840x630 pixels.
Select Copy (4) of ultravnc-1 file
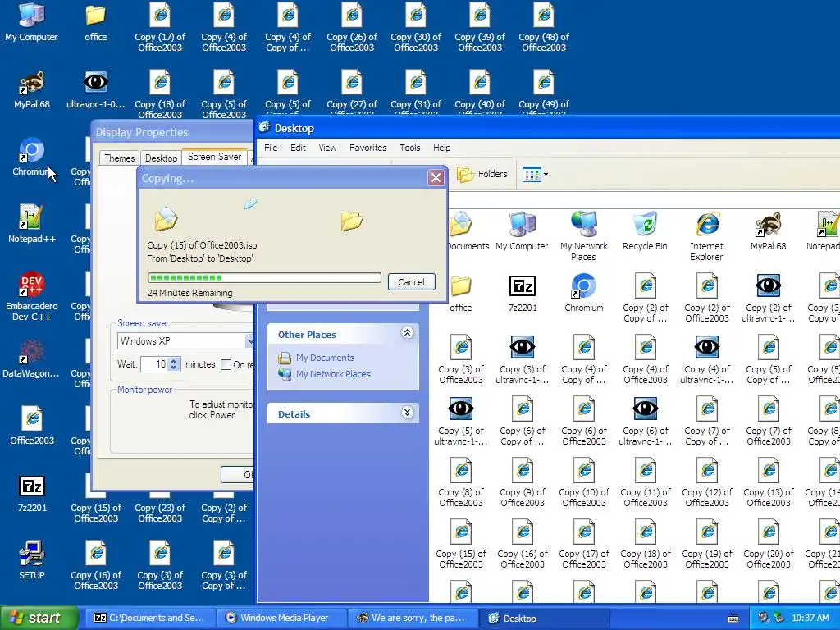(x=706, y=359)
